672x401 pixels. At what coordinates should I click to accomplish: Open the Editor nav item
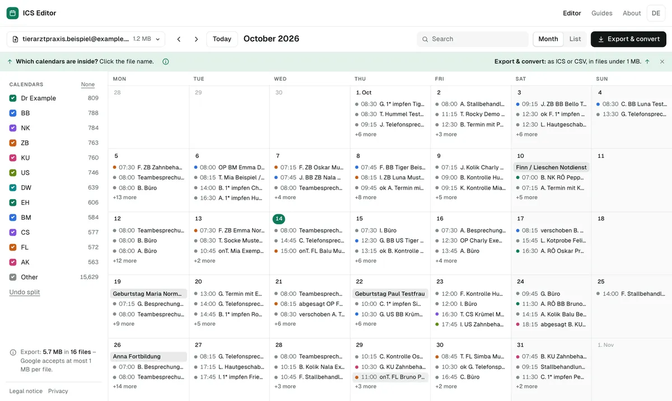tap(572, 13)
